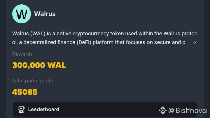Click the Walrus title heading
The image size is (210, 118).
click(x=45, y=14)
